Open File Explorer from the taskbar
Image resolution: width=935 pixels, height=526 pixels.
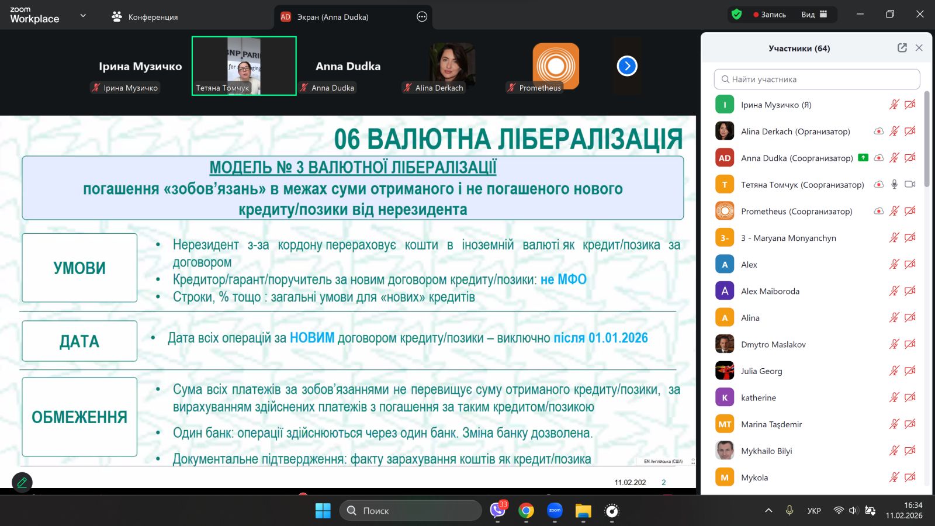point(583,511)
